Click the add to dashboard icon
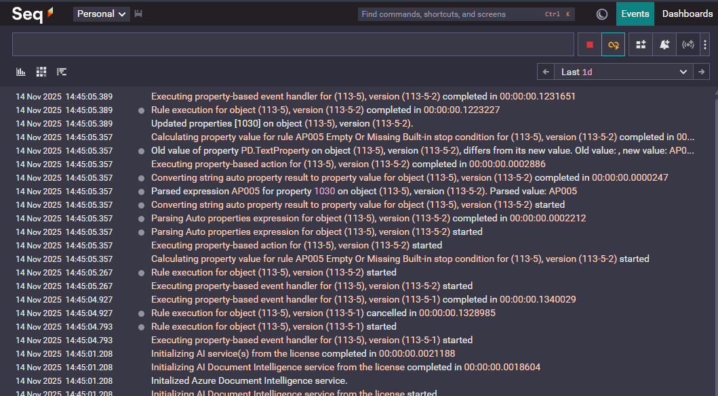Viewport: 718px width, 396px height. pos(641,45)
